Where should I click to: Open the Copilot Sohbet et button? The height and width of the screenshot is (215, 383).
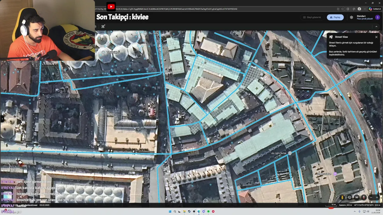pos(375,9)
